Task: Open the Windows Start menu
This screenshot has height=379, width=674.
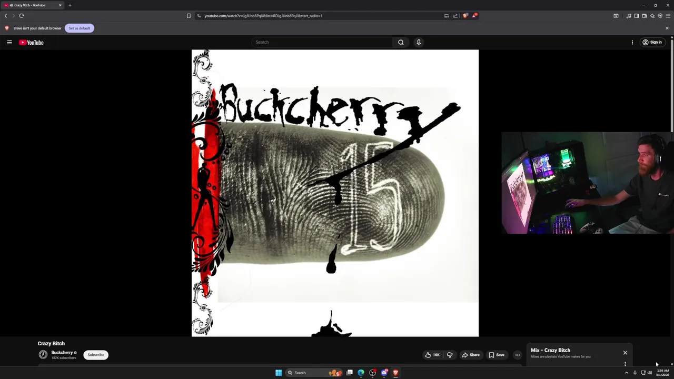Action: pyautogui.click(x=279, y=373)
